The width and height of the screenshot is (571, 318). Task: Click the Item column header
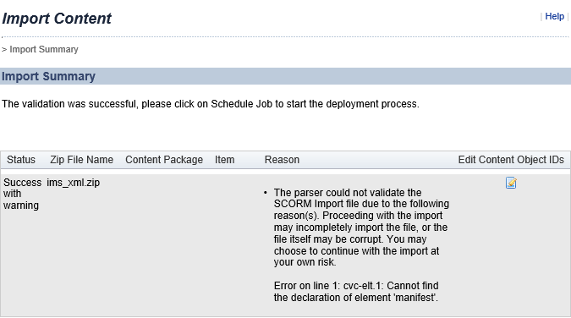(224, 160)
